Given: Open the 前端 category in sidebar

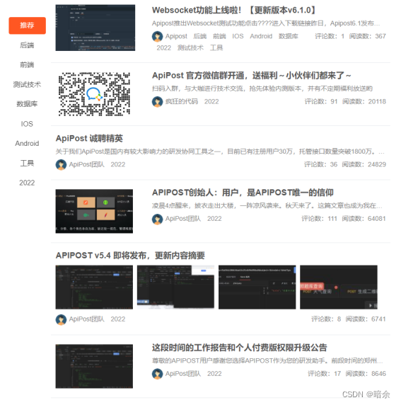Looking at the screenshot, I should pos(27,65).
